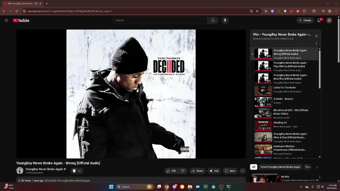Select From YoungBoy Never Broke Again chip
Screen dimensions: 340x191
tap(280, 167)
